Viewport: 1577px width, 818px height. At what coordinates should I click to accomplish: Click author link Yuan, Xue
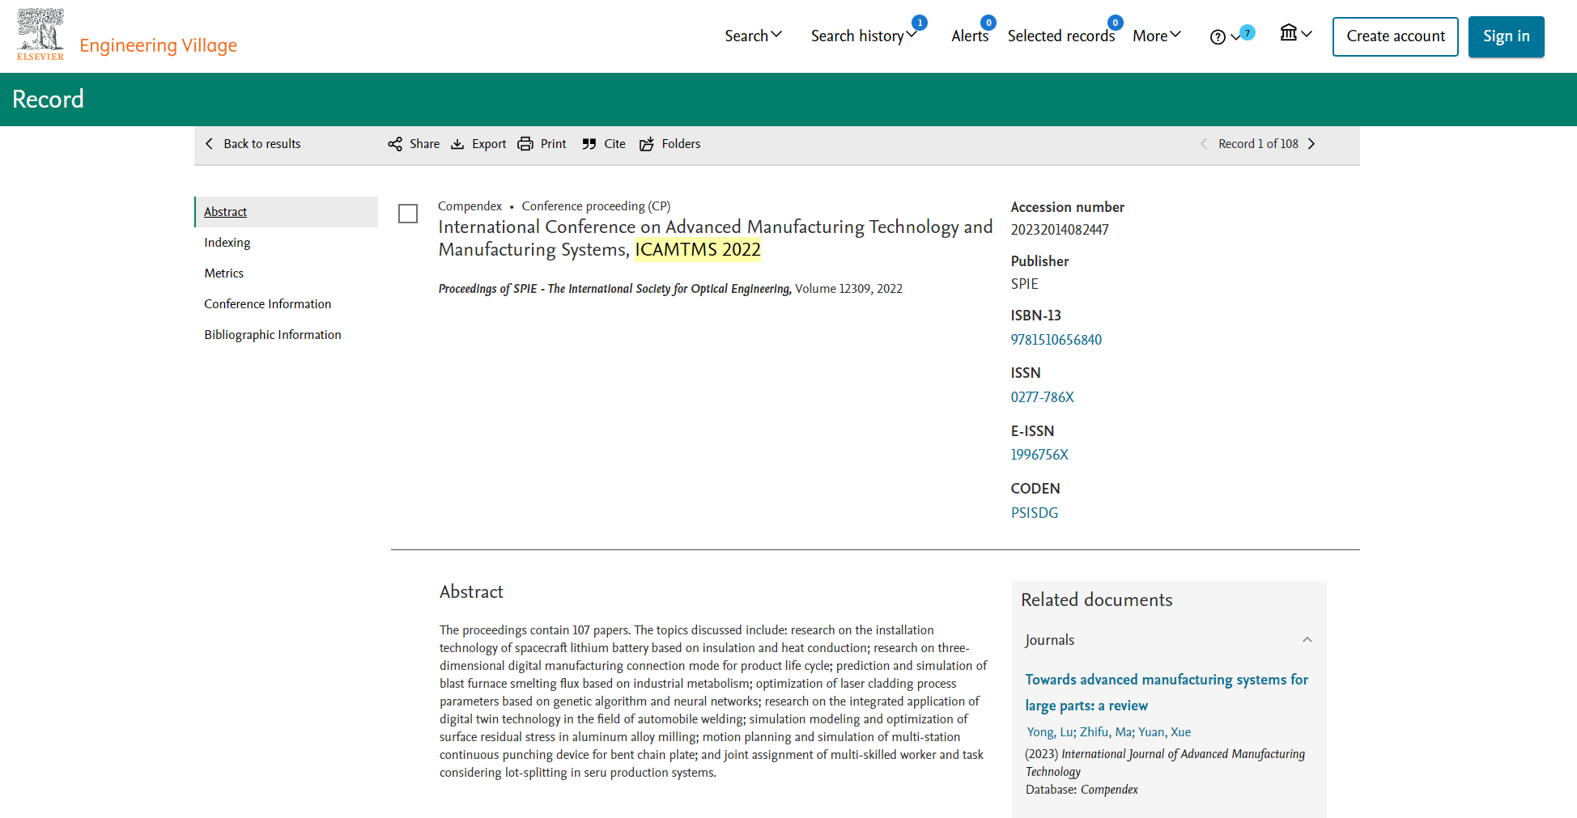tap(1165, 732)
